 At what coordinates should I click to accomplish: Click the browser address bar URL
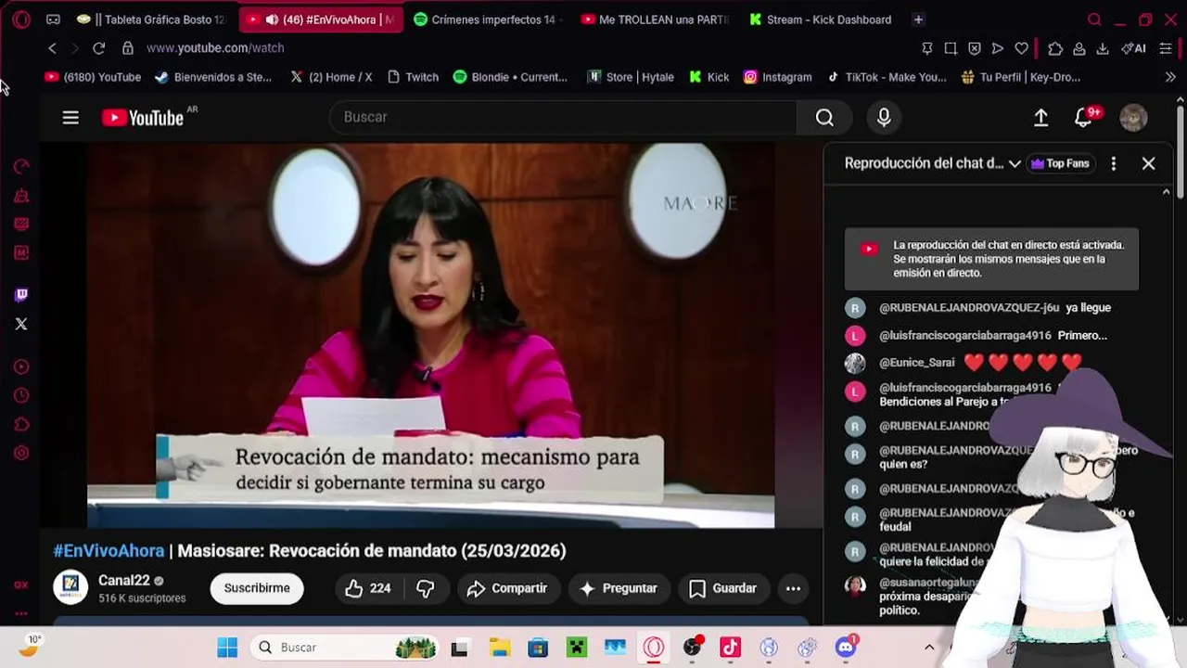pos(215,48)
